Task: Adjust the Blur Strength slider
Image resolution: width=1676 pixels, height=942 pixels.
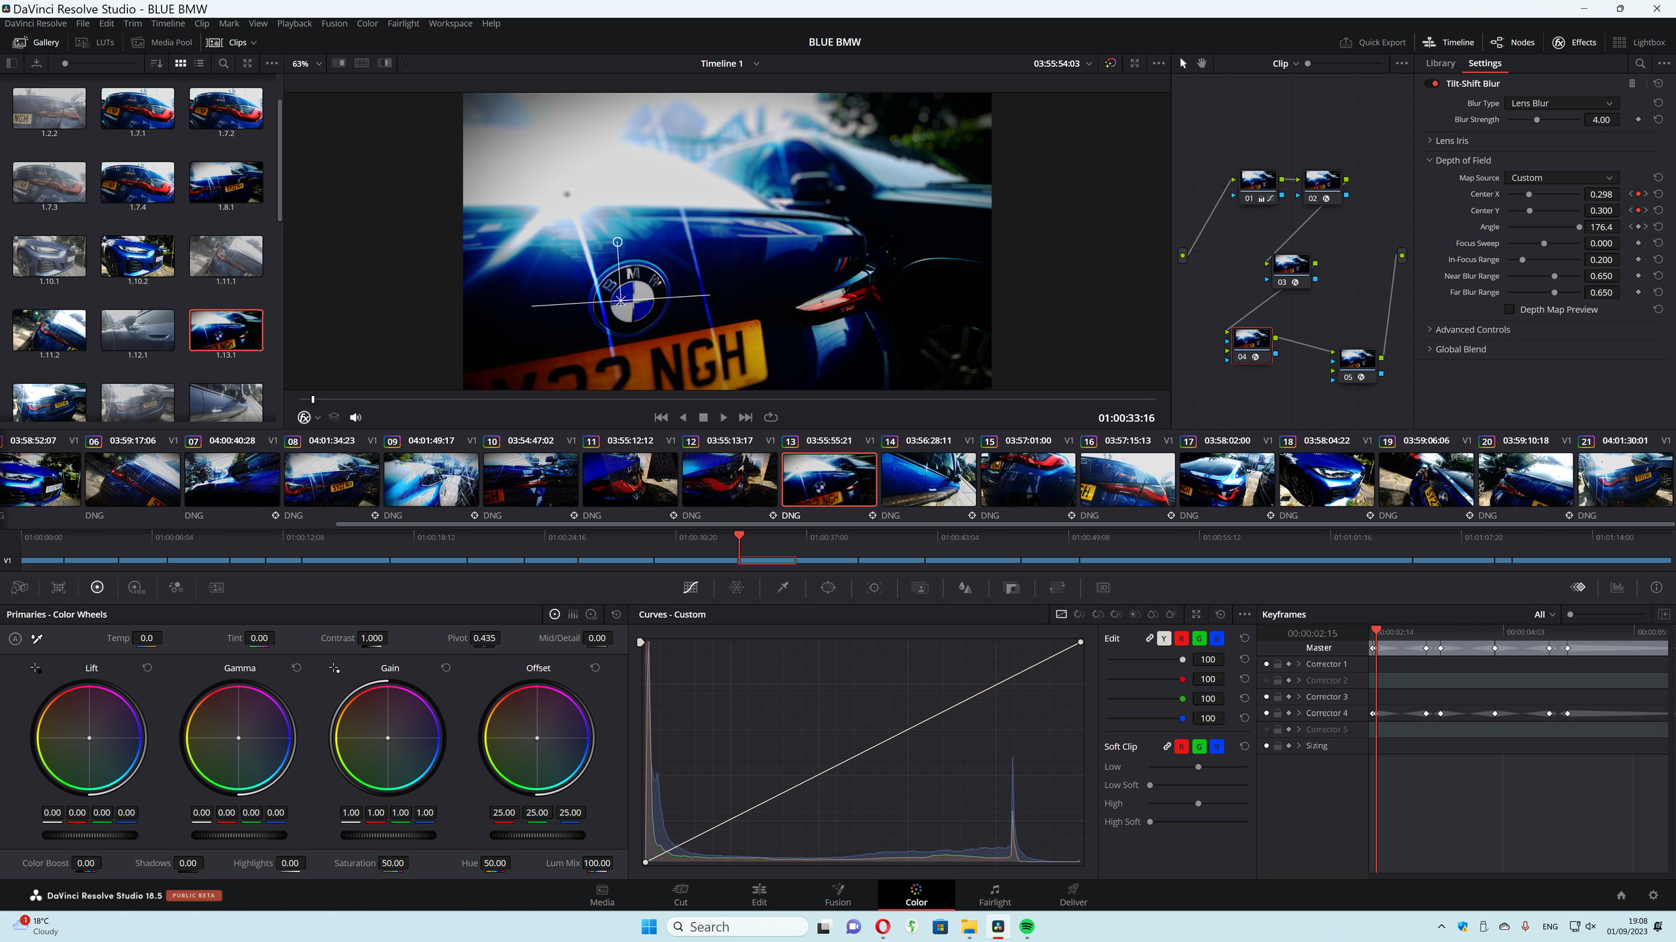Action: pyautogui.click(x=1537, y=120)
